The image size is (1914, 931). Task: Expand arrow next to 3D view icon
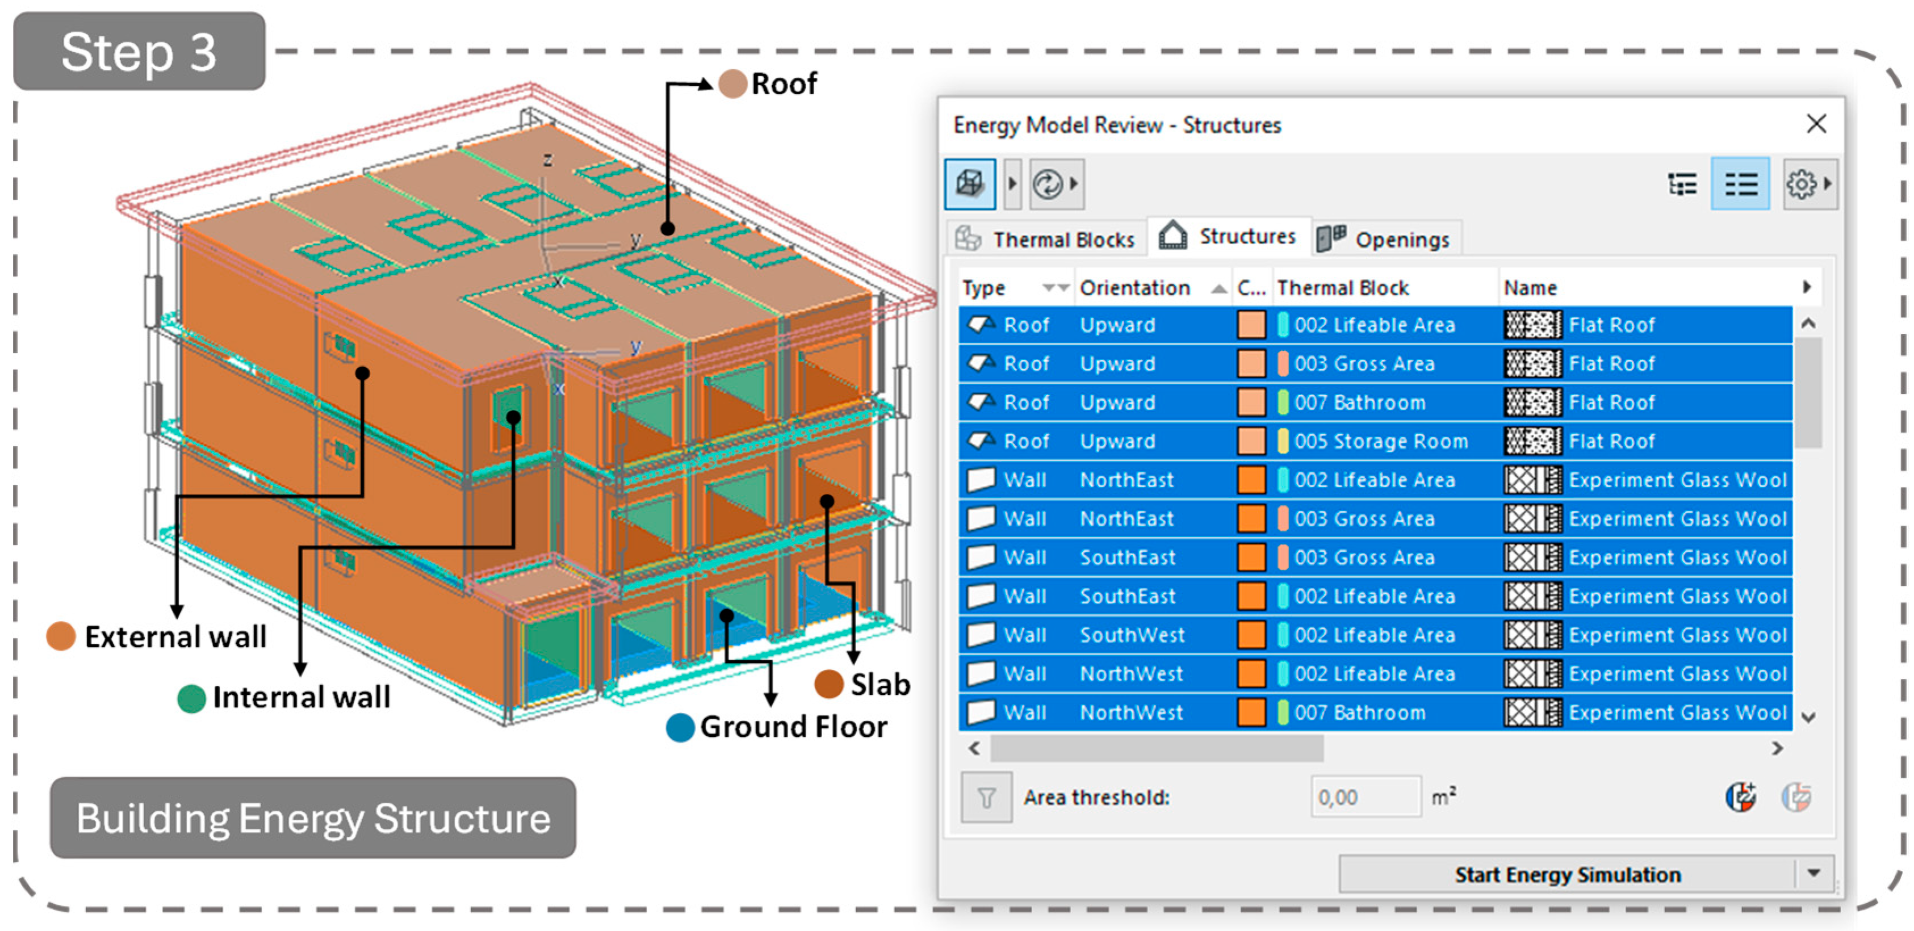[x=1012, y=183]
